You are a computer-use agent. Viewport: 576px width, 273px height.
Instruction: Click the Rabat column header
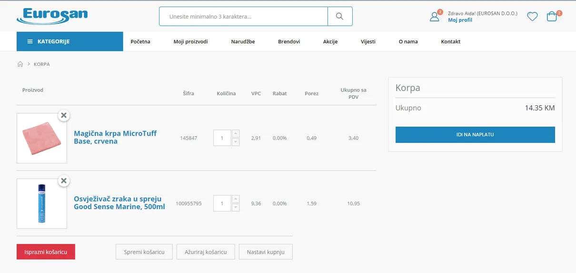[280, 93]
